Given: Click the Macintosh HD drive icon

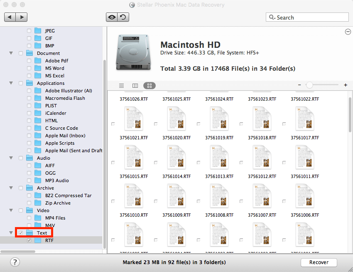Looking at the screenshot, I should (133, 52).
